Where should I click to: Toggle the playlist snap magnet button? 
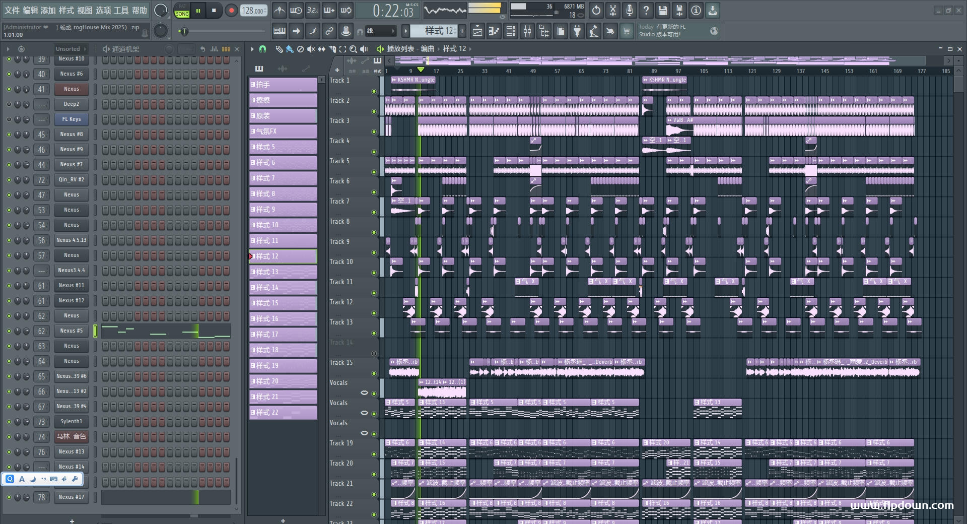click(262, 49)
